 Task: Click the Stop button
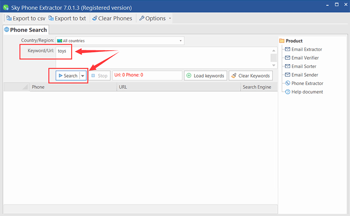pyautogui.click(x=100, y=75)
